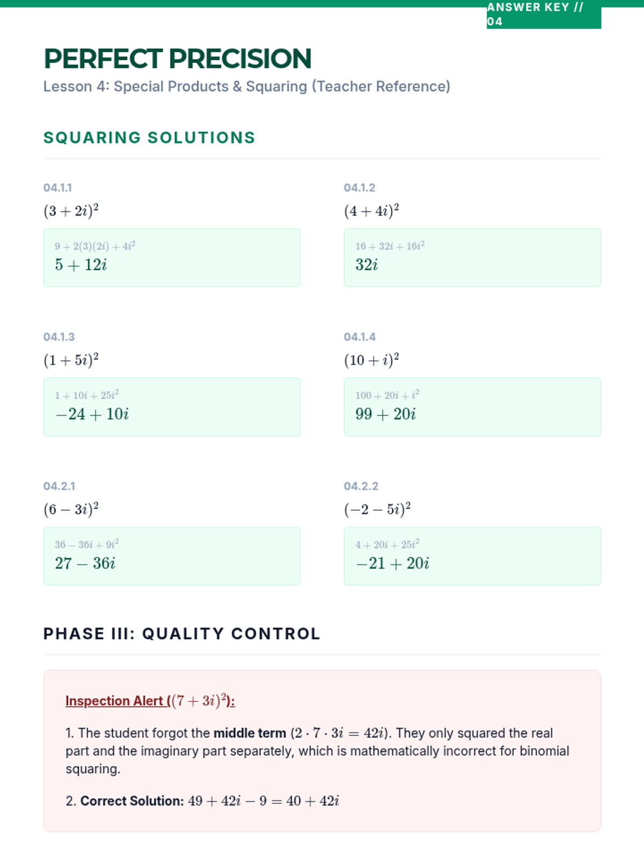Click PHASE III: QUALITY CONTROL heading
The width and height of the screenshot is (644, 858).
pyautogui.click(x=181, y=634)
